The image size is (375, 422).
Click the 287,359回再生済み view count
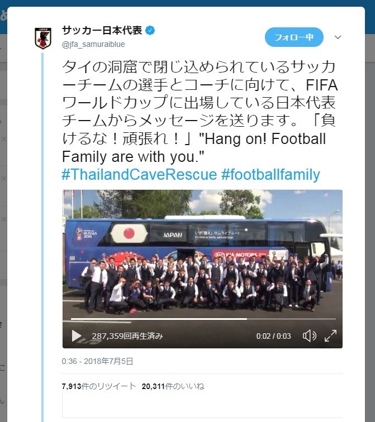(127, 336)
